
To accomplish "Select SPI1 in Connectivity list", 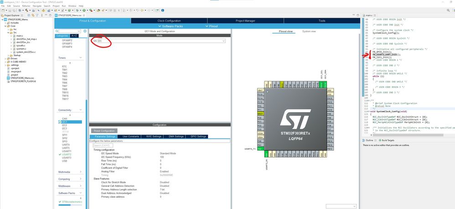I will tap(65, 135).
